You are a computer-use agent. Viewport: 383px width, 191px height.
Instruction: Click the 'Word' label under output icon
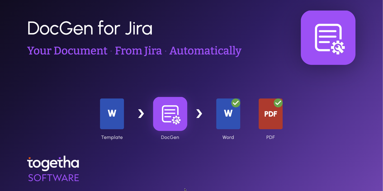(x=228, y=138)
